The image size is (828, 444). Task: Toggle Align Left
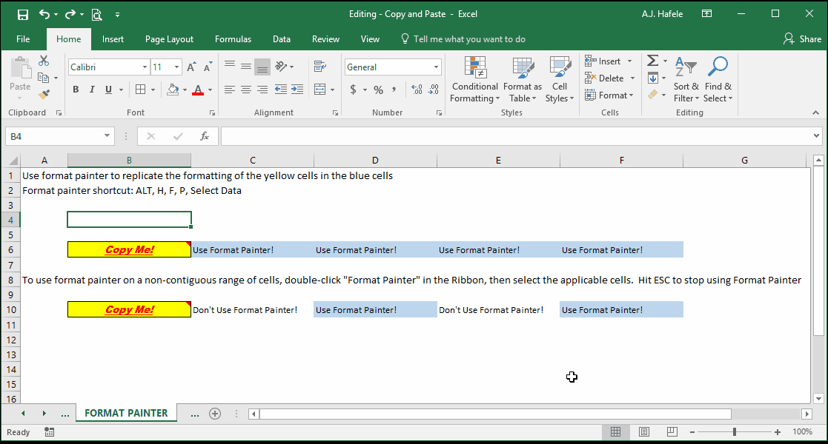(230, 90)
